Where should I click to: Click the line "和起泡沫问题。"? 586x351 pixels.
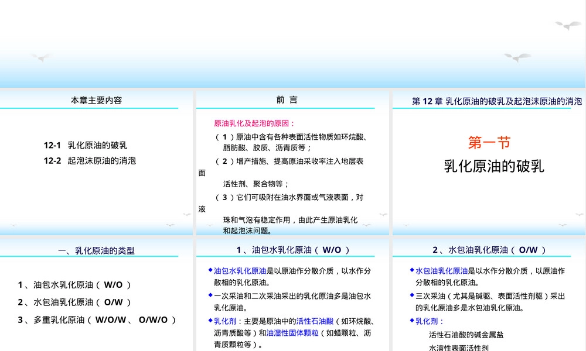247,231
